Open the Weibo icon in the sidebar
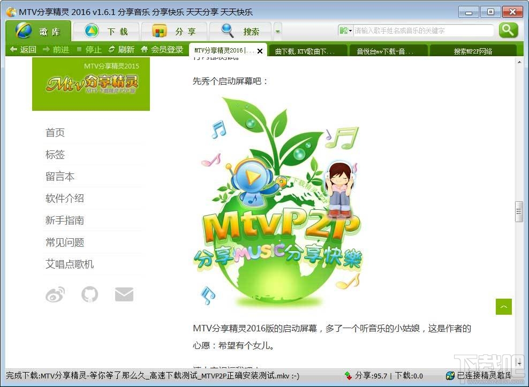 pyautogui.click(x=56, y=294)
